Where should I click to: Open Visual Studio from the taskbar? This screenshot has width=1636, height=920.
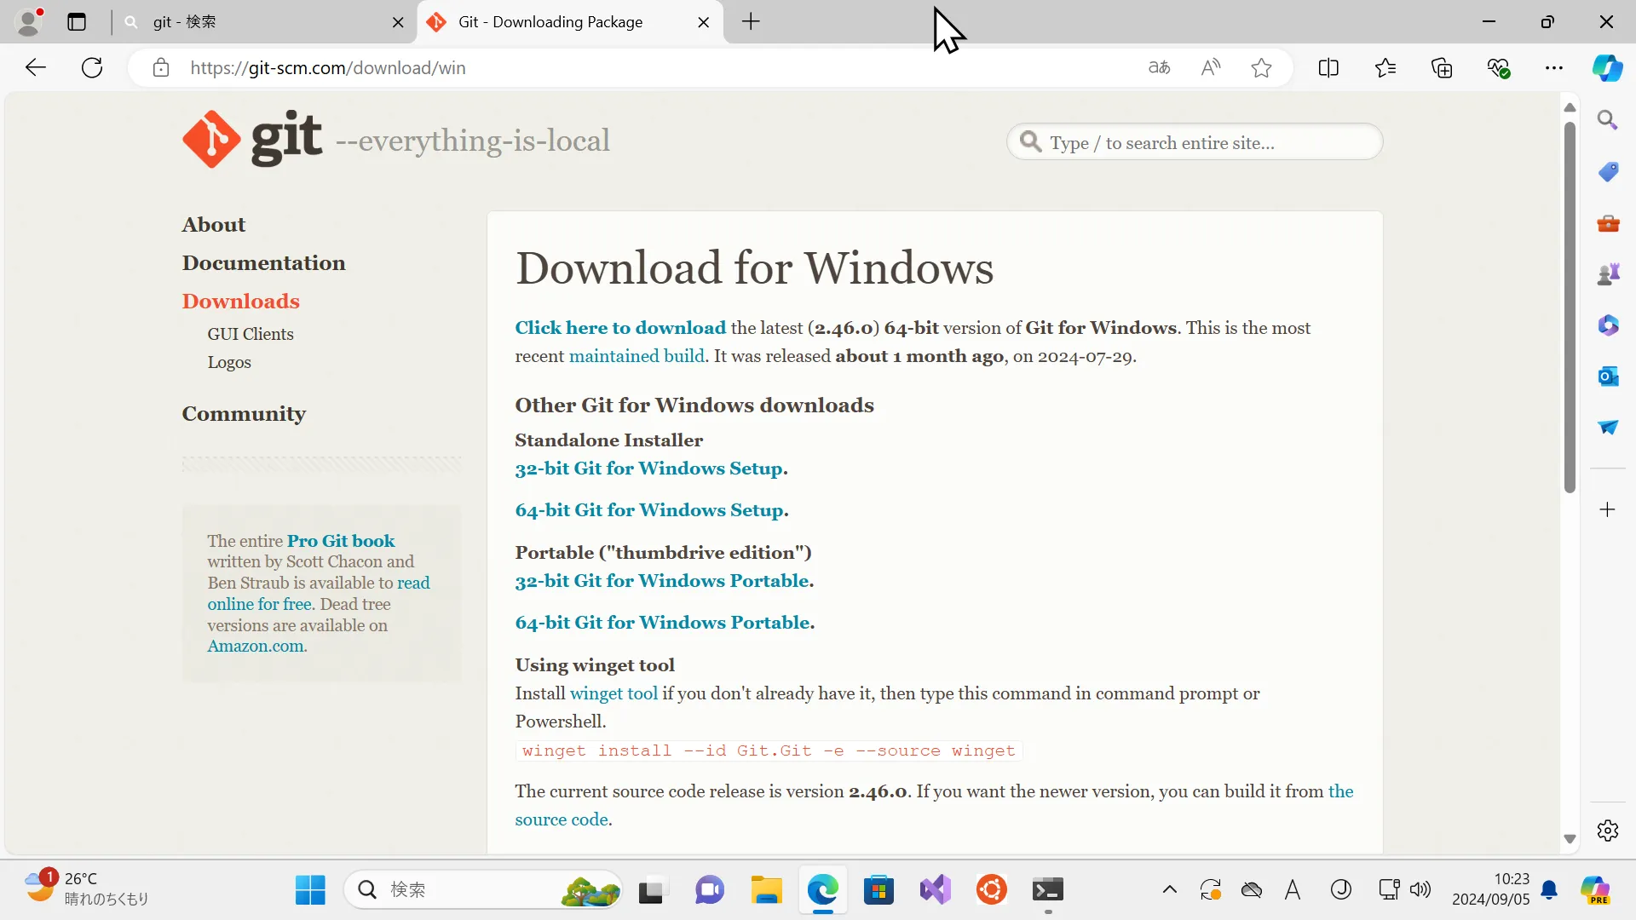pos(935,890)
